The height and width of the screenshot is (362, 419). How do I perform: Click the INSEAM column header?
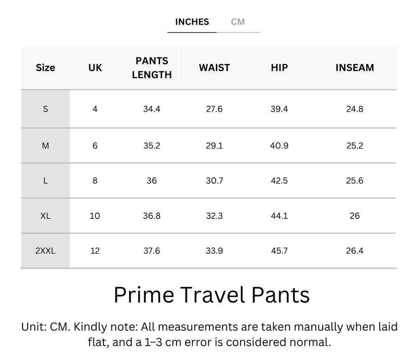[x=354, y=68]
